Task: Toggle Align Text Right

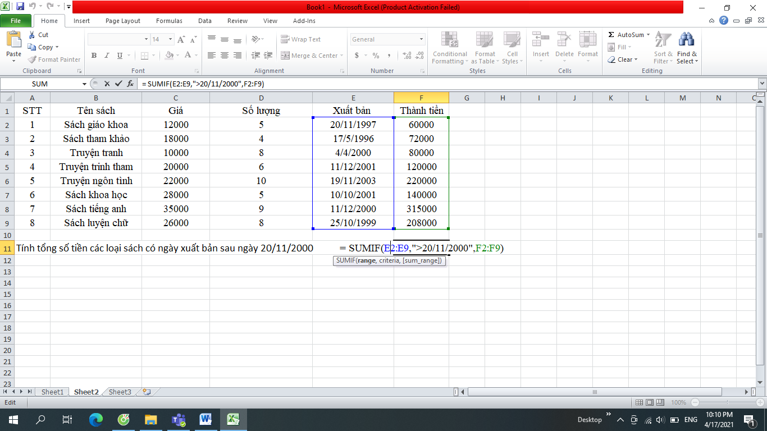Action: pyautogui.click(x=238, y=56)
